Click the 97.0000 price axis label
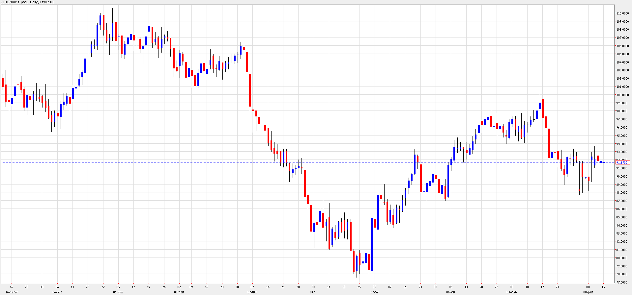This screenshot has width=632, height=295. point(622,119)
